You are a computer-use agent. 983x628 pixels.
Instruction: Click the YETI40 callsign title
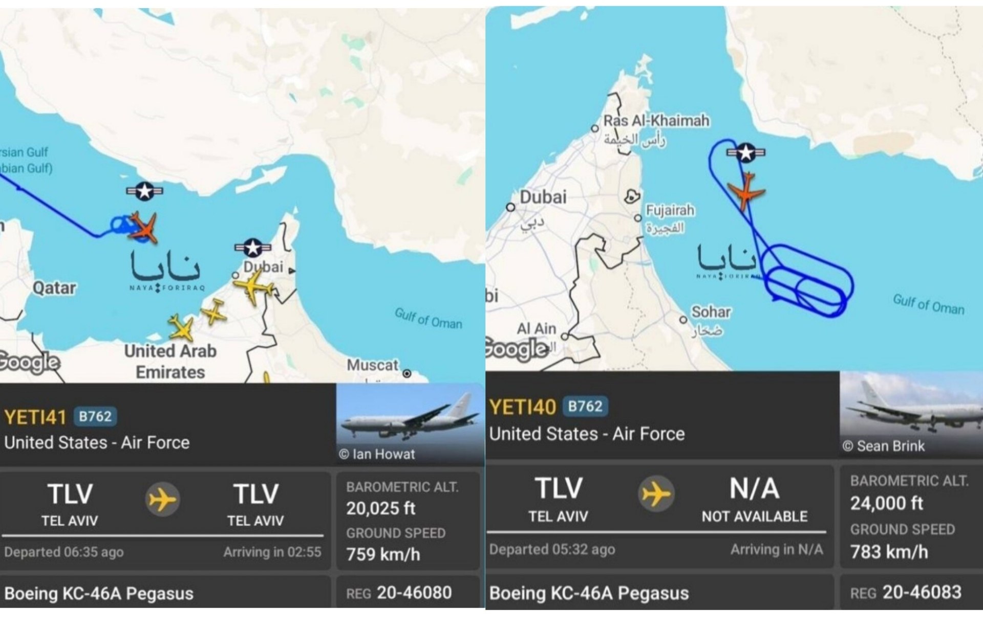point(522,407)
